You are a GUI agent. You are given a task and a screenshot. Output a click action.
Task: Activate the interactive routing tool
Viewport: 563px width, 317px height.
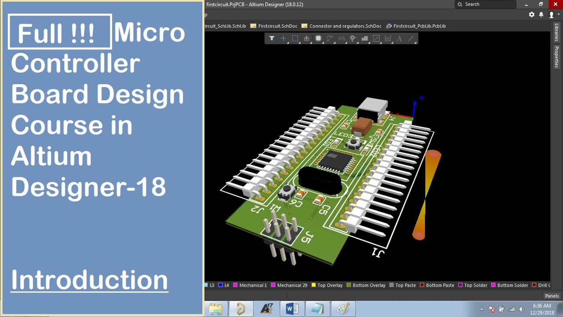point(330,39)
